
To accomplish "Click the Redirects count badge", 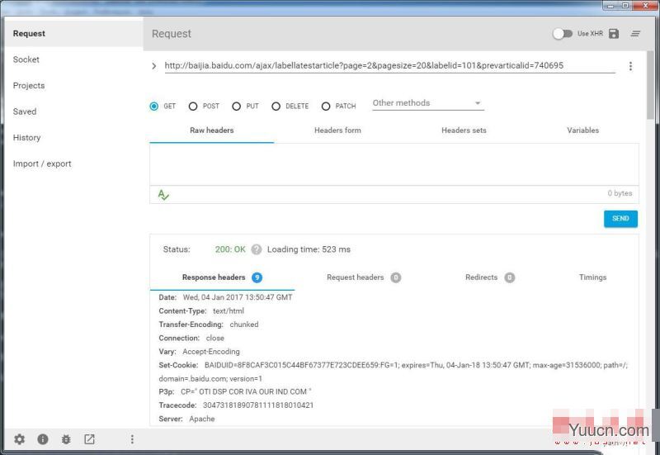I will (509, 277).
